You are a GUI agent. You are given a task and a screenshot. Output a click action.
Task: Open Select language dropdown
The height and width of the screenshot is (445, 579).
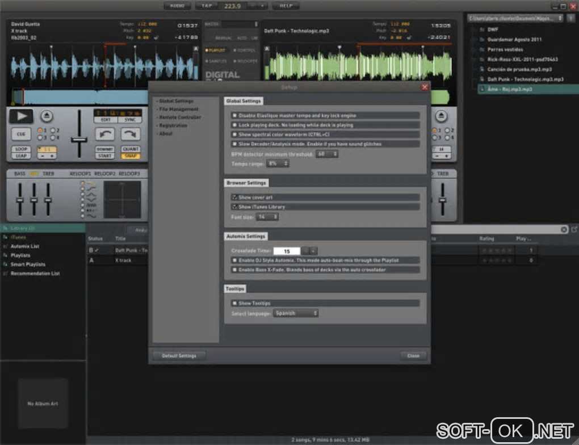296,313
